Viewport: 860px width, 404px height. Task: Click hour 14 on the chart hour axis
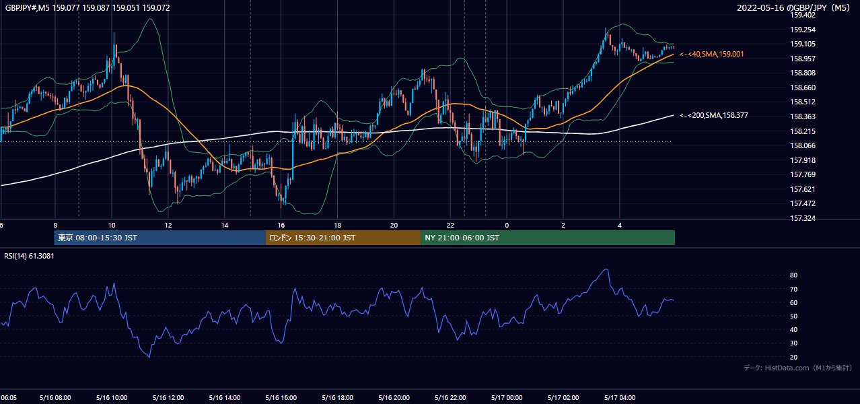point(225,226)
